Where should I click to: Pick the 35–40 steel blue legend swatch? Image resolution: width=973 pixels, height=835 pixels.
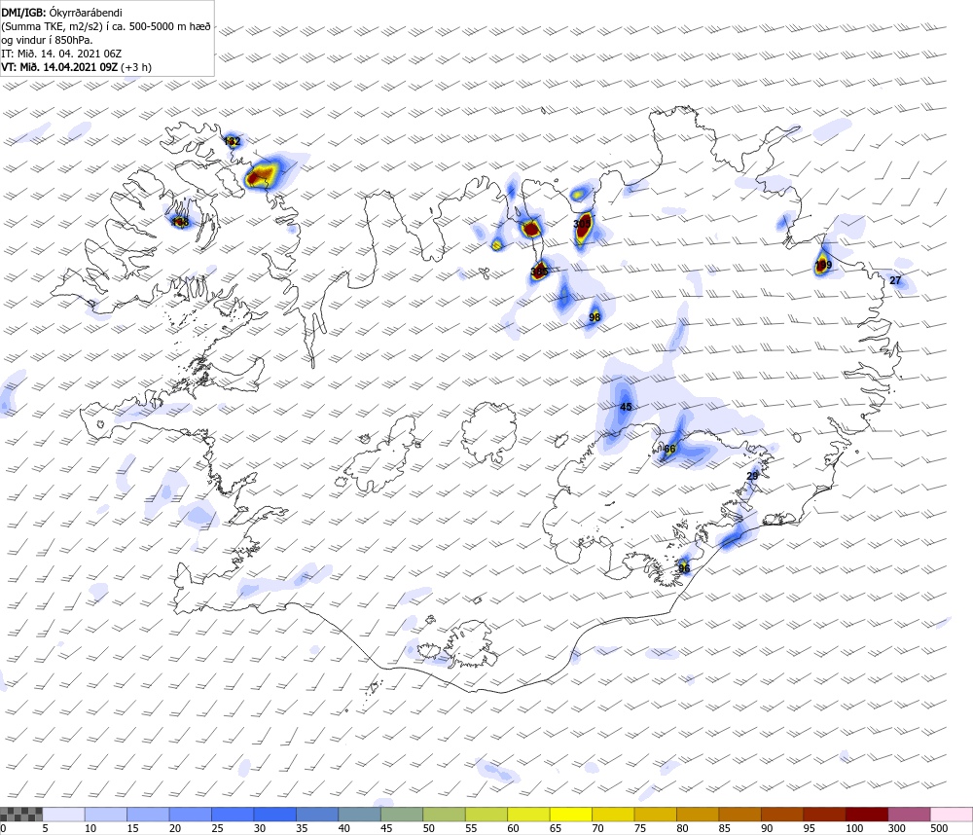point(317,814)
